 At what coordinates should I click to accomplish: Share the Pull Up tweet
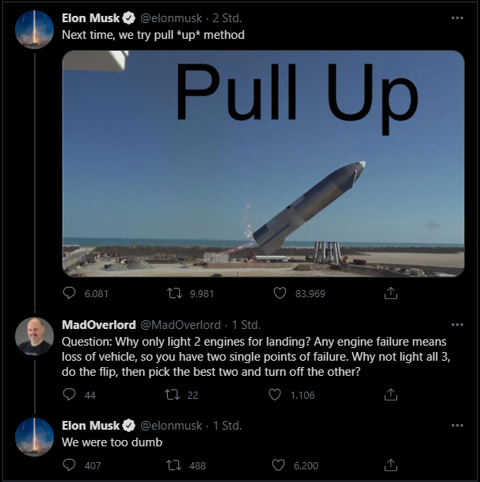pos(390,293)
